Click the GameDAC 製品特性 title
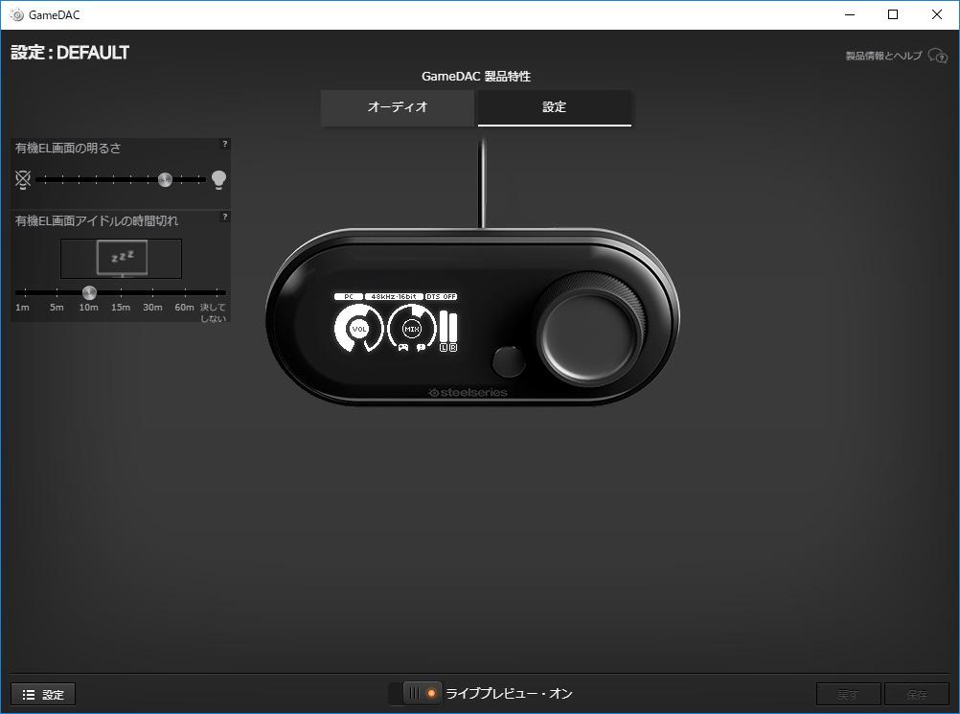Viewport: 960px width, 714px height. 476,77
